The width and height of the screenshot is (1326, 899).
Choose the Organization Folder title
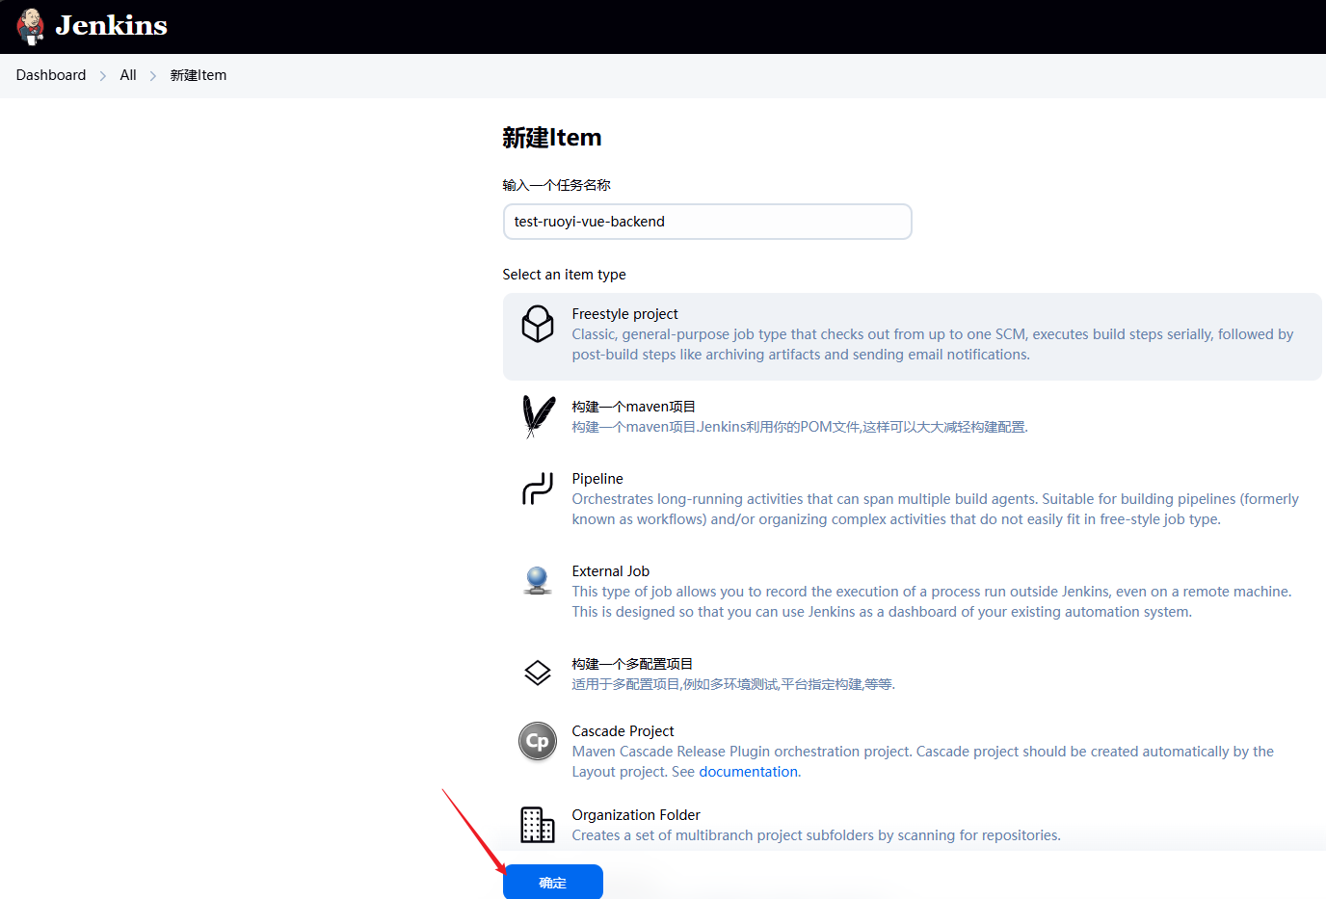636,815
